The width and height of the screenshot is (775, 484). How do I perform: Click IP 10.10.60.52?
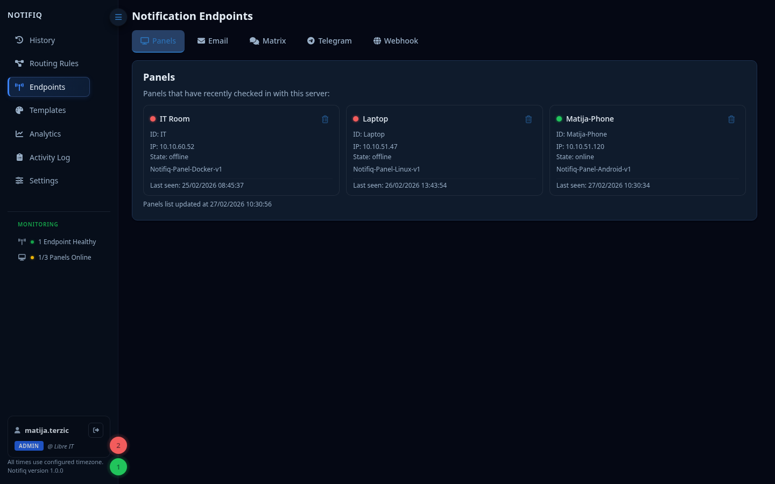[x=172, y=146]
